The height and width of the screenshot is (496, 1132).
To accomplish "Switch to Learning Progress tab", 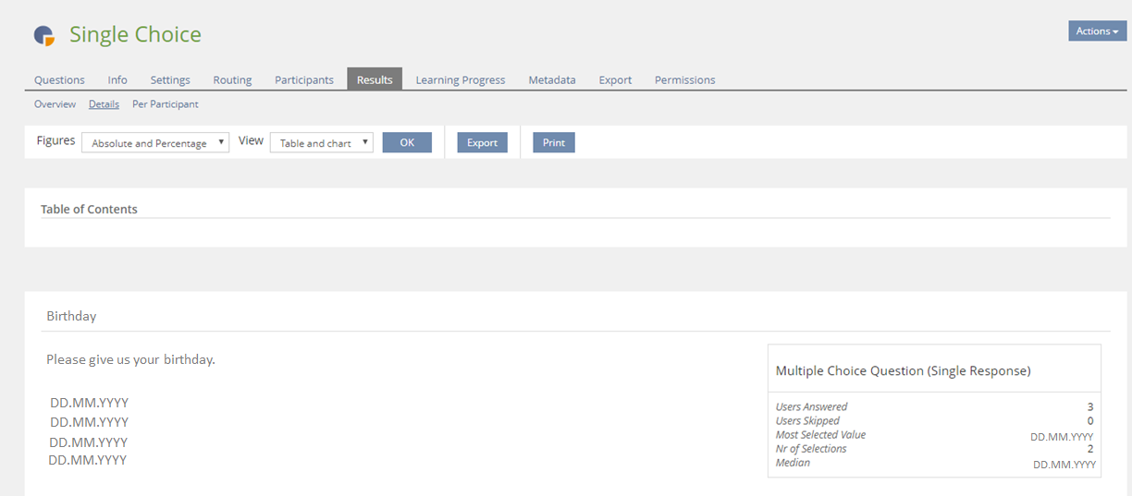I will click(x=461, y=80).
